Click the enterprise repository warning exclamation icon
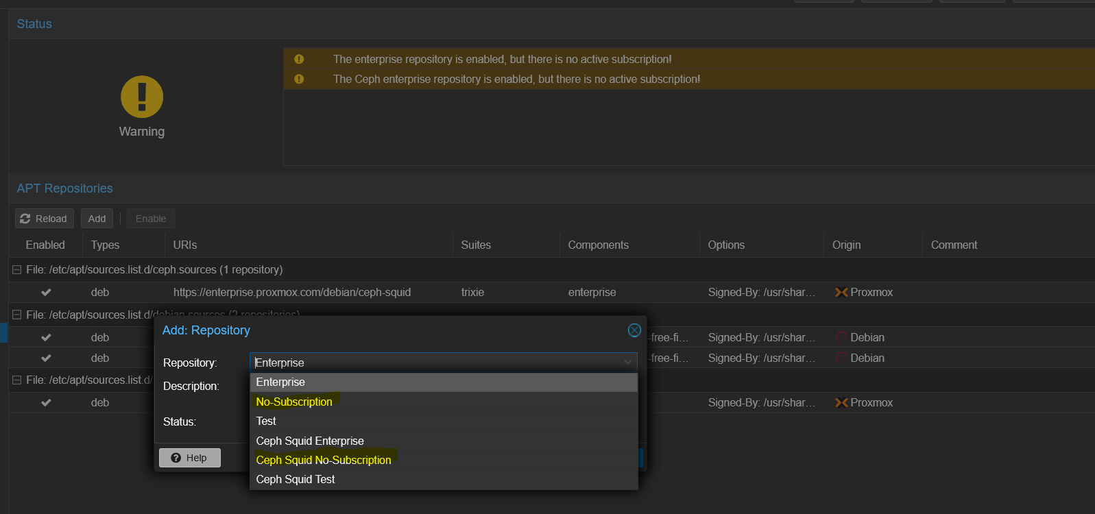The height and width of the screenshot is (514, 1095). (299, 60)
